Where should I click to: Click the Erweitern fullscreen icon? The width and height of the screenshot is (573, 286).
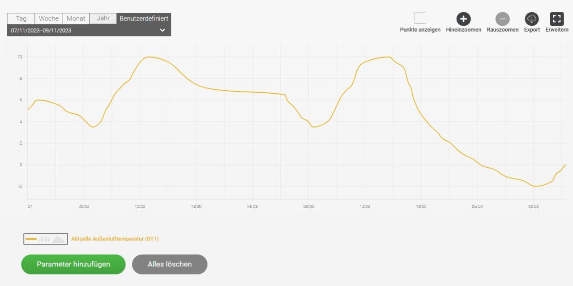[557, 19]
